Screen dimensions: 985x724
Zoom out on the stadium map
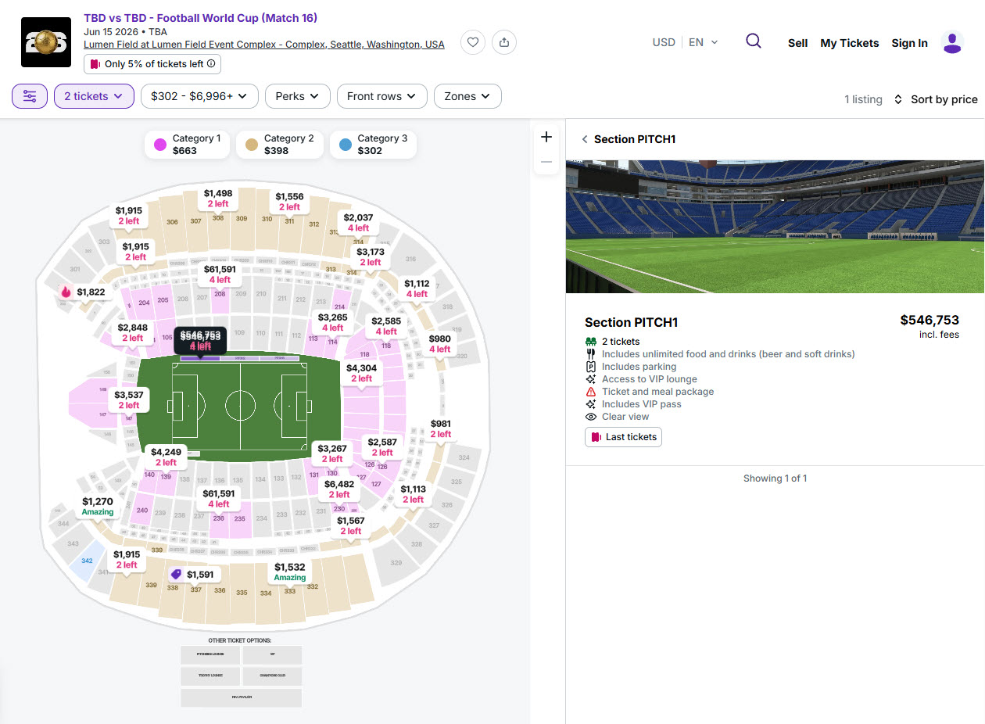(546, 162)
